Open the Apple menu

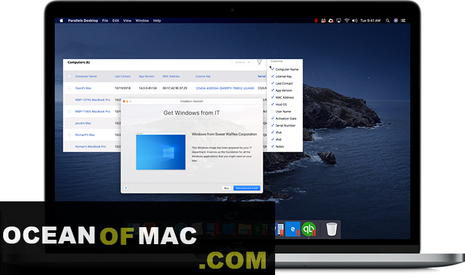(x=61, y=20)
